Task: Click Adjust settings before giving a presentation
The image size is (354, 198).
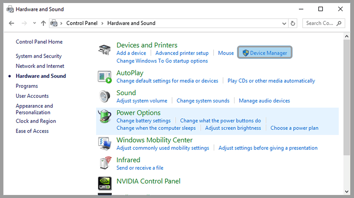Action: coord(268,148)
